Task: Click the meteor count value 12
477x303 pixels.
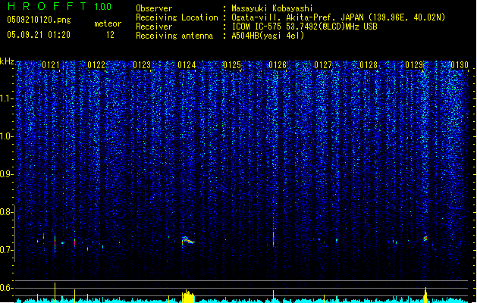Action: 110,35
